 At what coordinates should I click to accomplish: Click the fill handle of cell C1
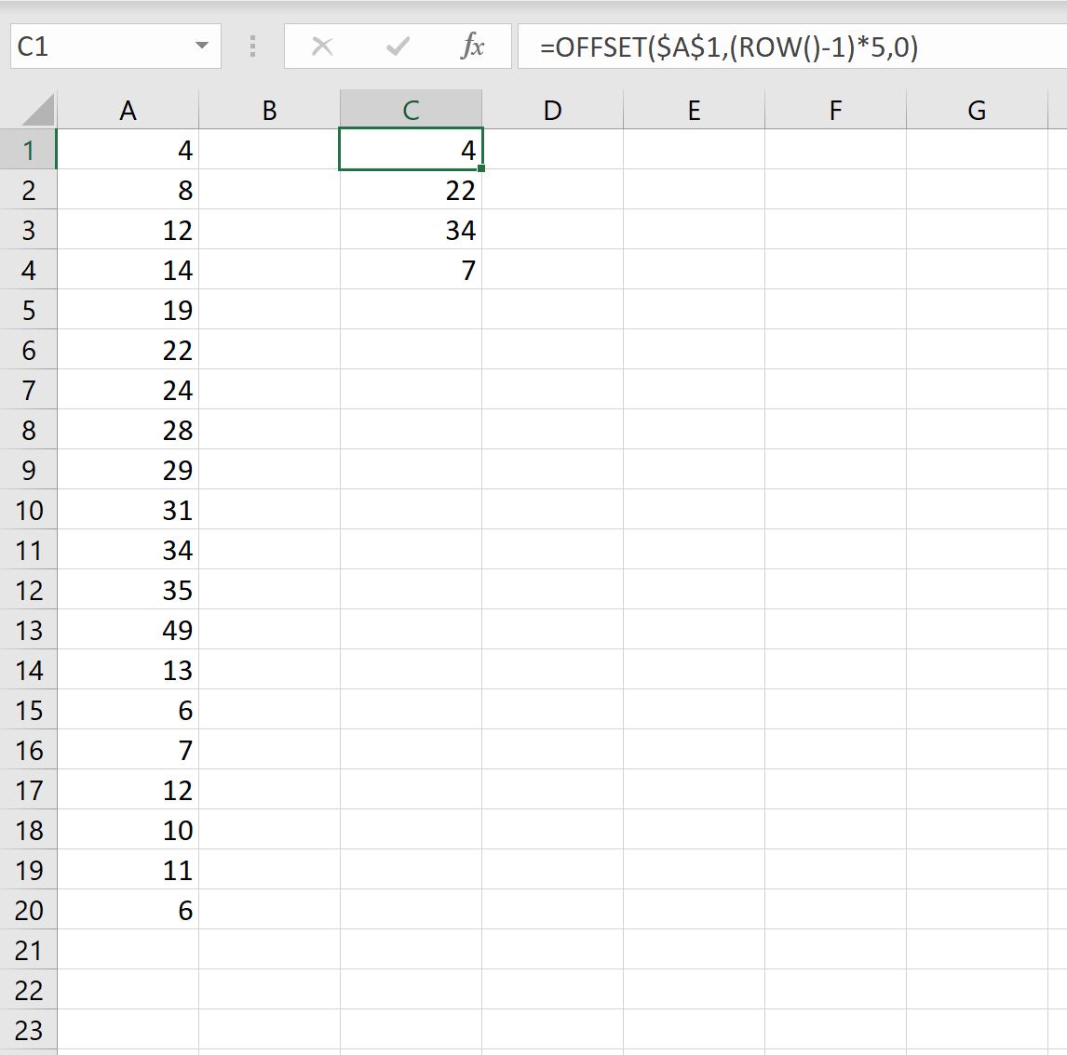pyautogui.click(x=481, y=167)
